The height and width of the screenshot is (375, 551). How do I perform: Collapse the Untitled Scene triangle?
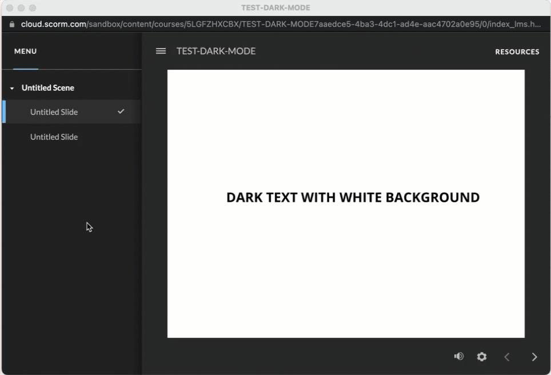[12, 88]
